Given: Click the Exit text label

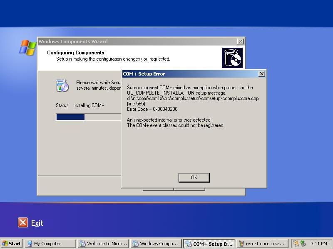Looking at the screenshot, I should coord(37,223).
